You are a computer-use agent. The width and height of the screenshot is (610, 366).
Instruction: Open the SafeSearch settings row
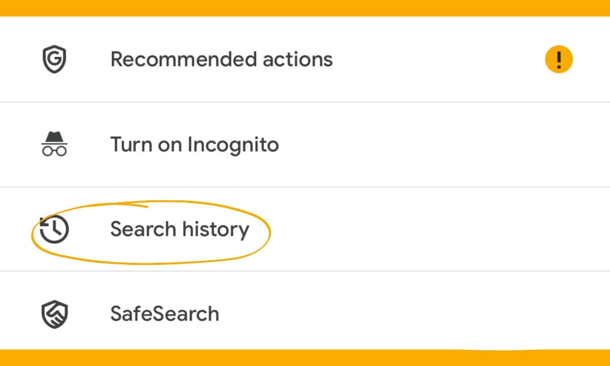pyautogui.click(x=165, y=314)
